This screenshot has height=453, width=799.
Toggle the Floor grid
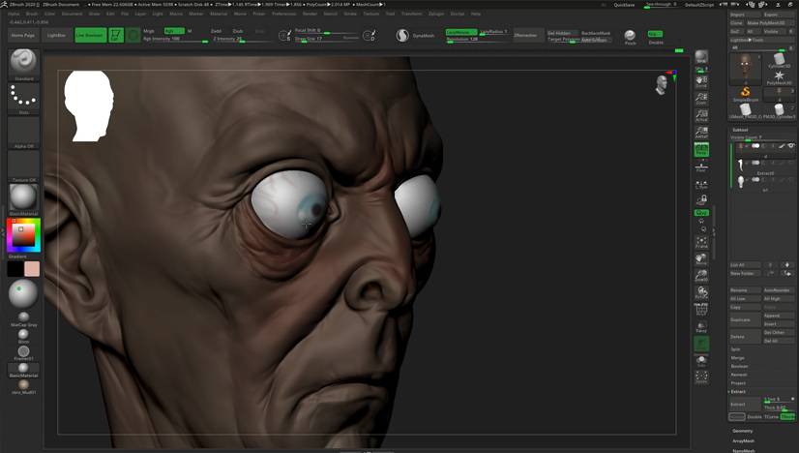pos(701,166)
